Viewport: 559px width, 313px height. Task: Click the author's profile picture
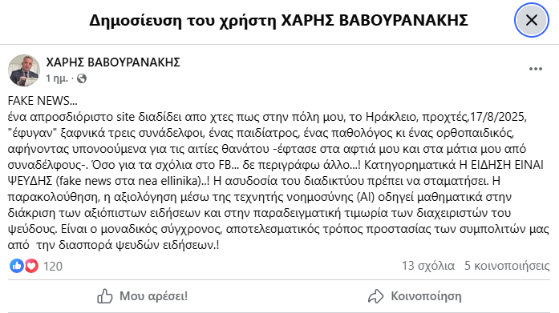pyautogui.click(x=24, y=70)
